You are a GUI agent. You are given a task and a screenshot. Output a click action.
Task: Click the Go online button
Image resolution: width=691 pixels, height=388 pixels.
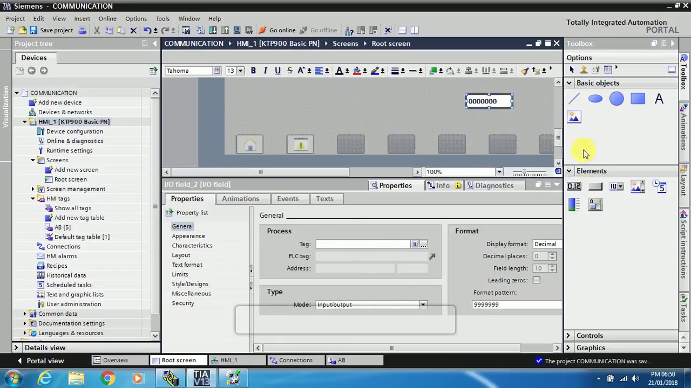pyautogui.click(x=277, y=30)
